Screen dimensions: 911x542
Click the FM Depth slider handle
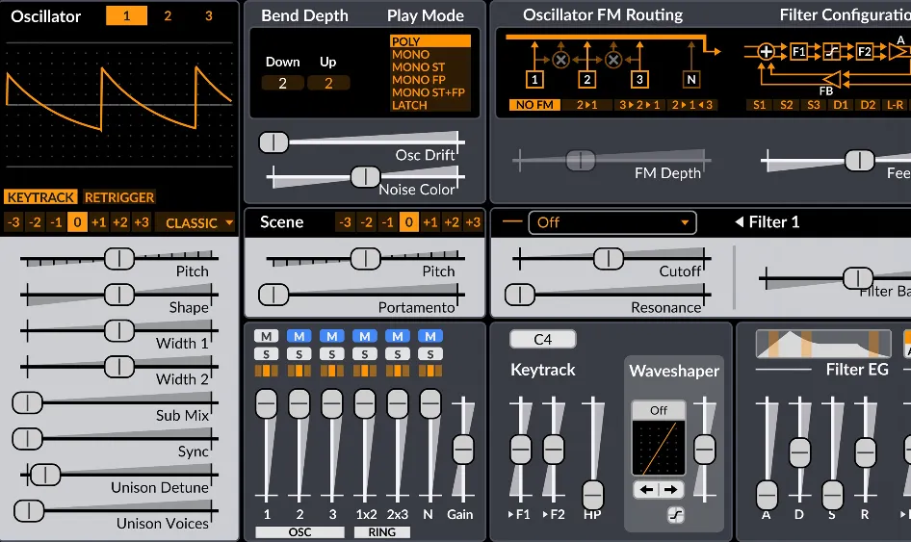point(581,161)
